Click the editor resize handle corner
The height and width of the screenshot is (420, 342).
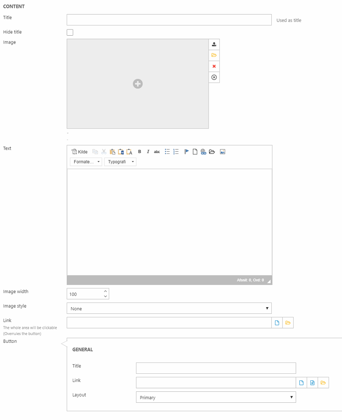pos(269,281)
